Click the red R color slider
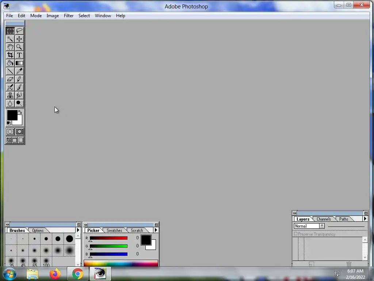 coord(108,238)
